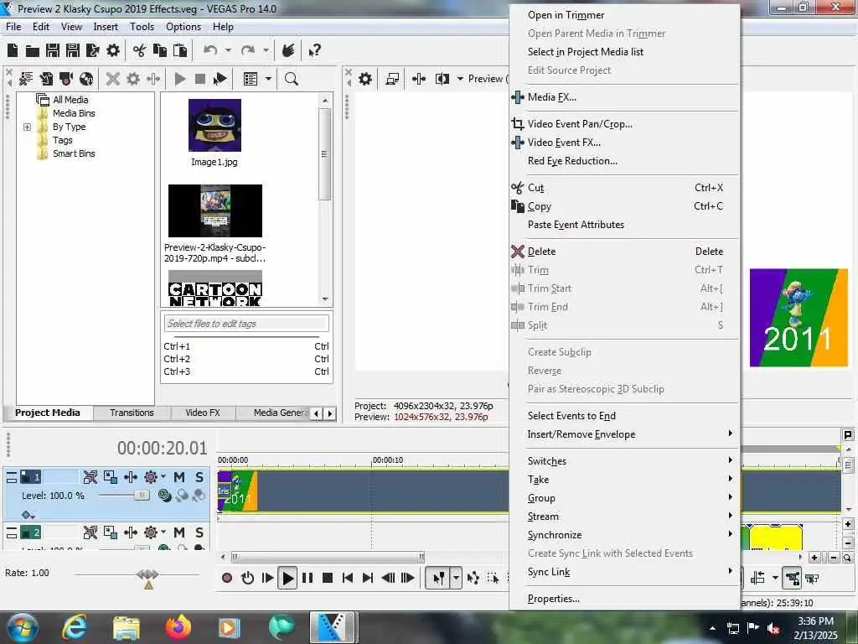Screen dimensions: 858x644
Task: Toggle Loop Playback in transport bar
Action: [x=247, y=578]
